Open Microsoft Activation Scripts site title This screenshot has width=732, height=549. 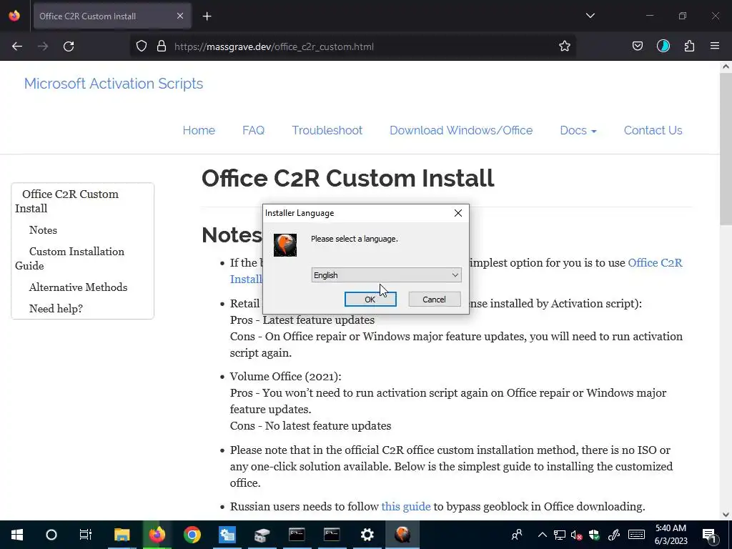coord(114,84)
